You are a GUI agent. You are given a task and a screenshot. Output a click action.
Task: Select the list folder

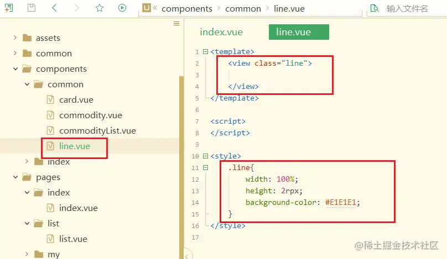coord(53,224)
